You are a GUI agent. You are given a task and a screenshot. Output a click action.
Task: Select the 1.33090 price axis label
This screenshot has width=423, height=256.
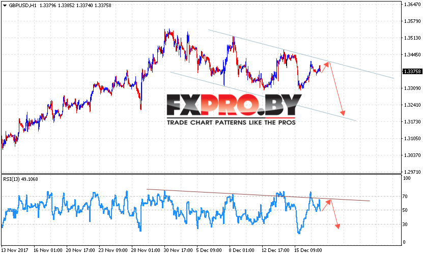[x=412, y=88]
